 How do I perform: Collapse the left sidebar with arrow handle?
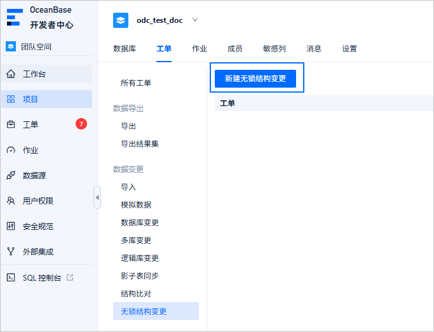tap(97, 197)
